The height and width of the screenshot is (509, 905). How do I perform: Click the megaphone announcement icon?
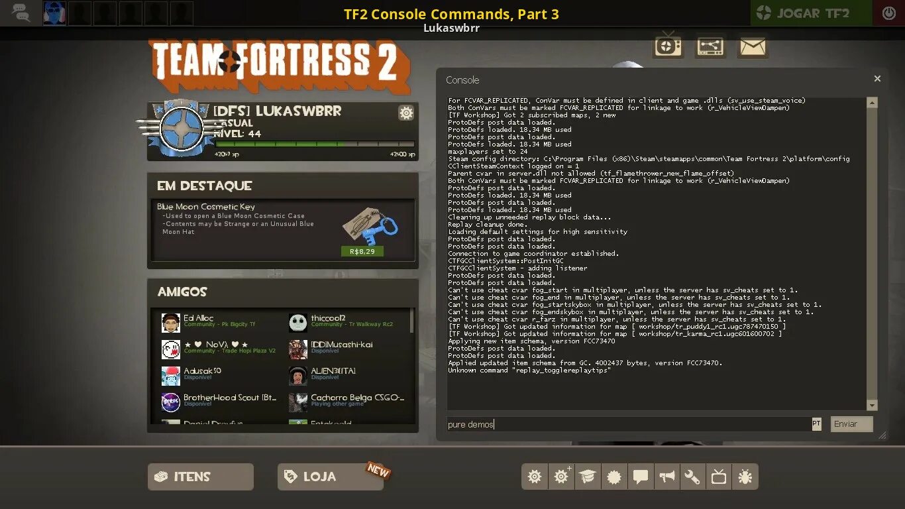666,477
